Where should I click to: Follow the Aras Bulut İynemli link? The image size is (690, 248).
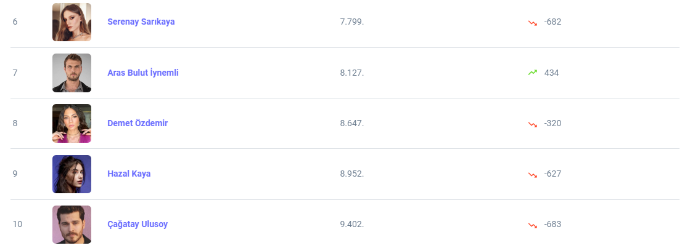pyautogui.click(x=143, y=73)
